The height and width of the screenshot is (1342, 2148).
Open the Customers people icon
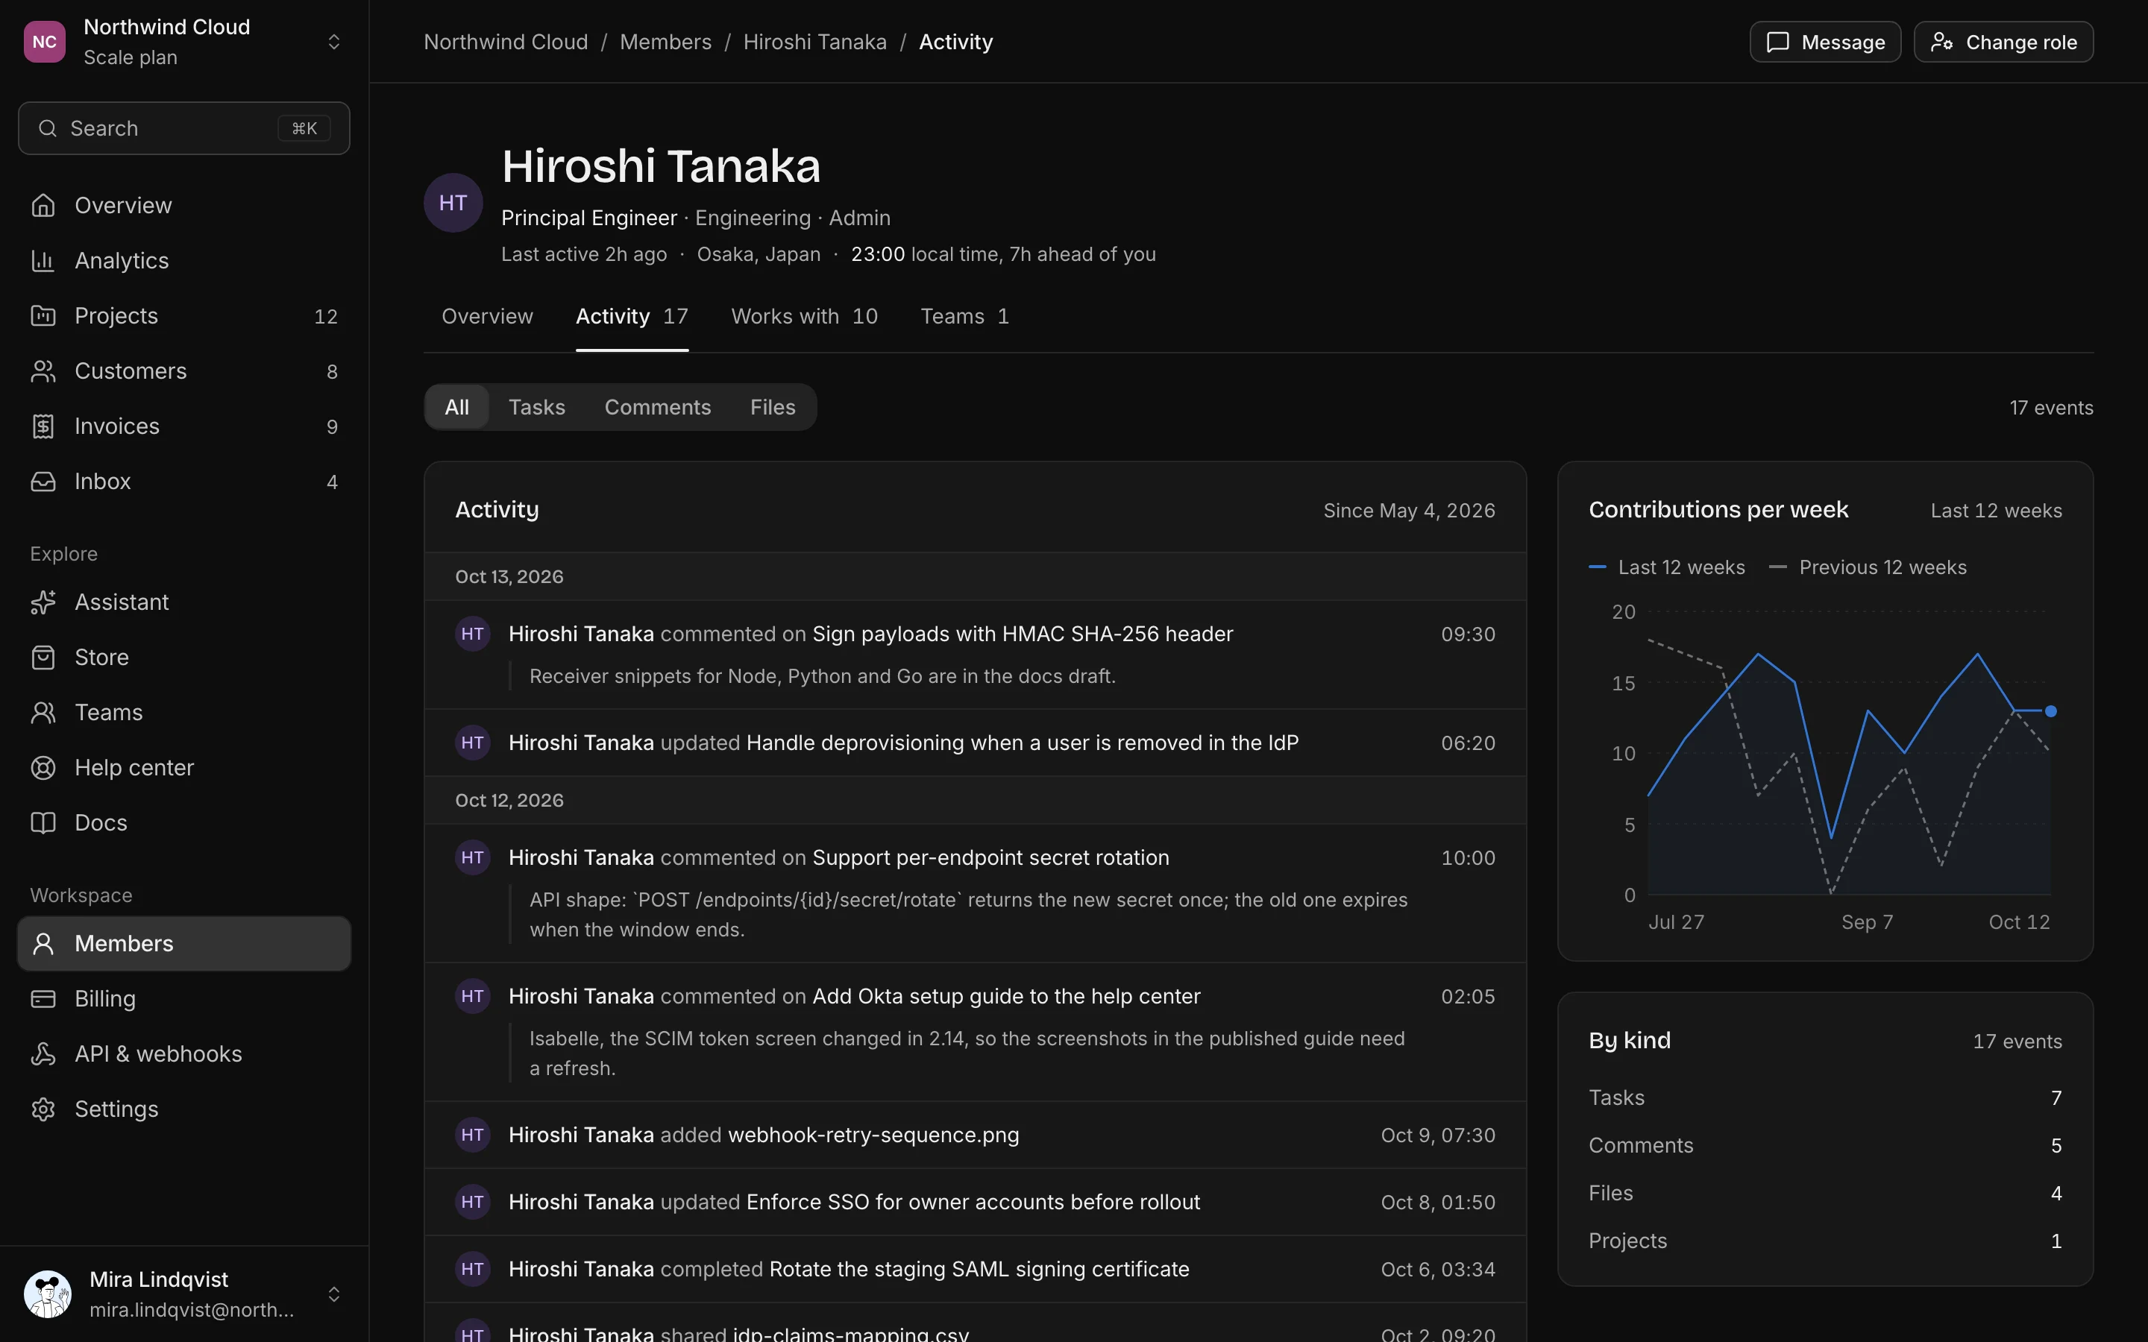(43, 370)
